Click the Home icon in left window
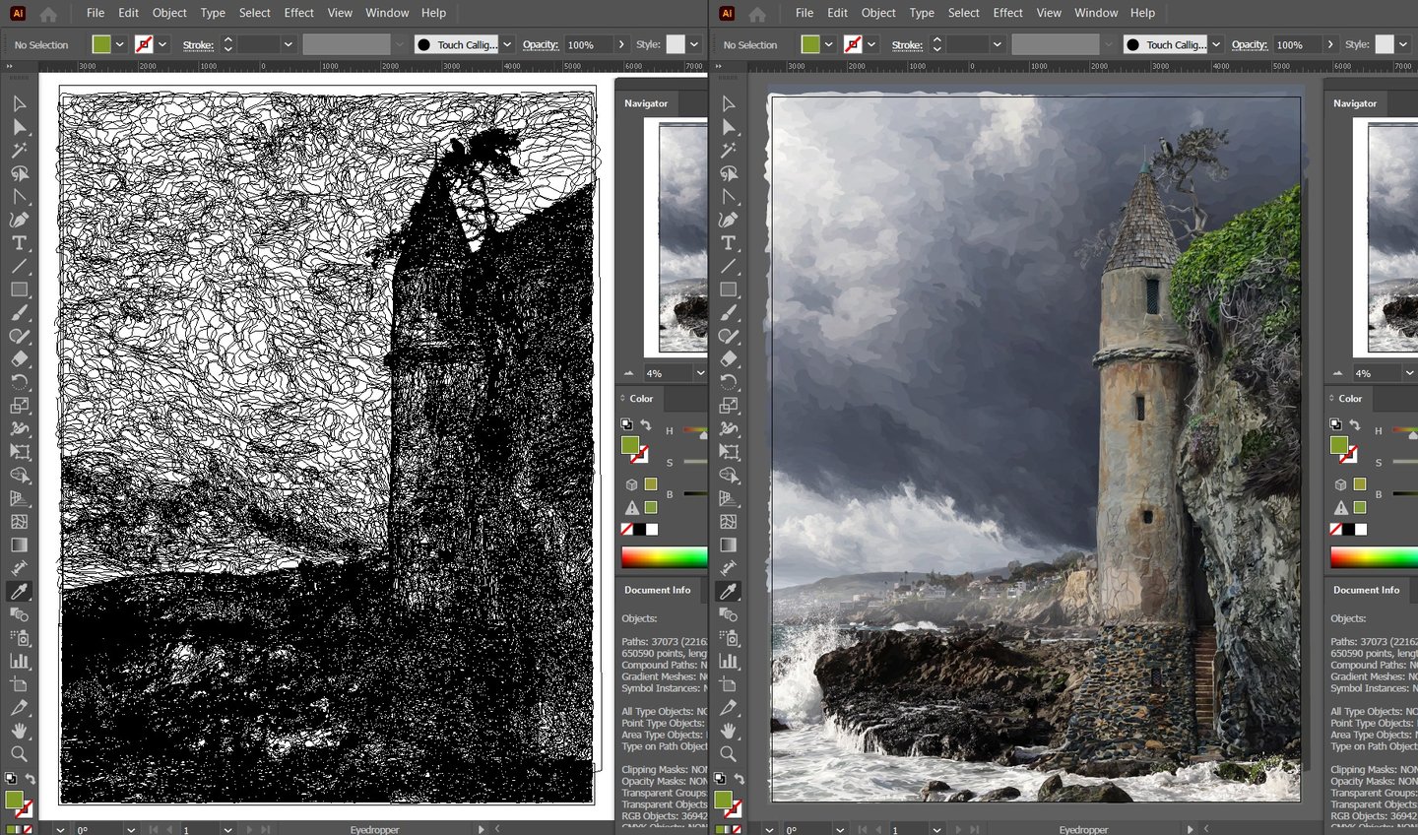Image resolution: width=1418 pixels, height=835 pixels. pyautogui.click(x=48, y=14)
